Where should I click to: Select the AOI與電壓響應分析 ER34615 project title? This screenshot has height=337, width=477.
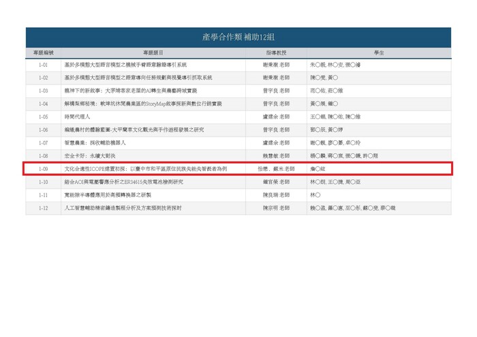pos(123,182)
